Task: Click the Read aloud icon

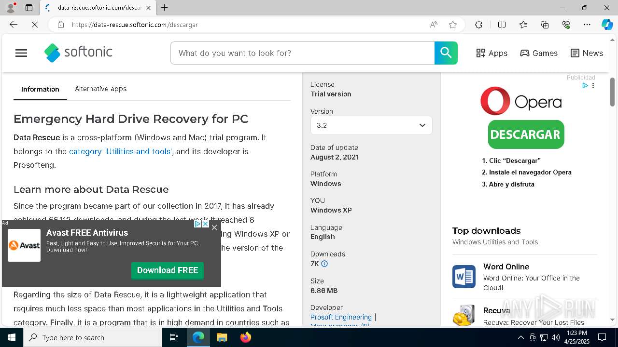Action: [x=434, y=25]
